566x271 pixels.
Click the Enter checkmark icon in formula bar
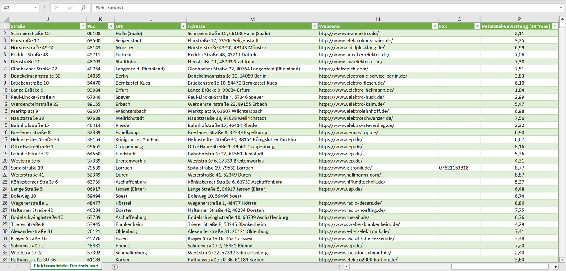click(x=70, y=8)
